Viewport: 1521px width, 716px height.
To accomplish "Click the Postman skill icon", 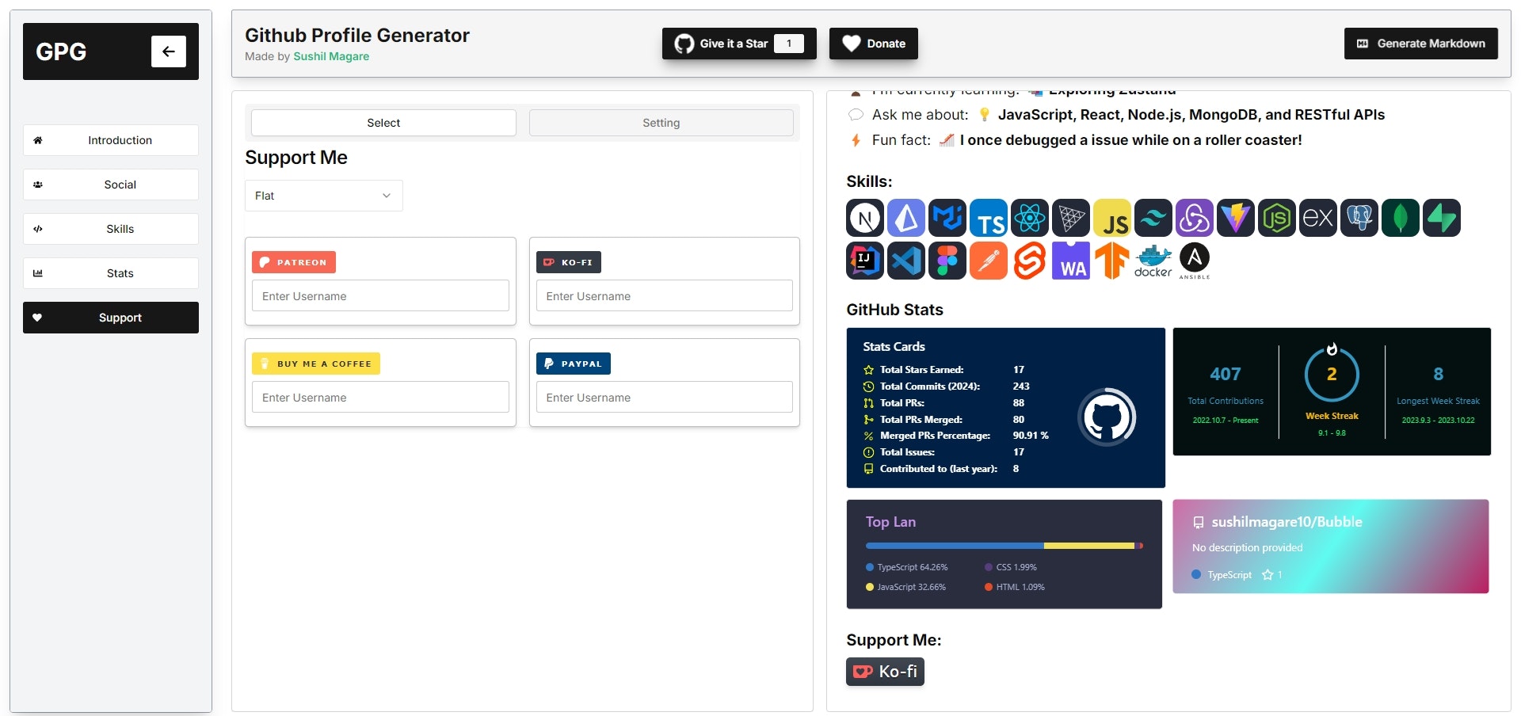I will [989, 261].
